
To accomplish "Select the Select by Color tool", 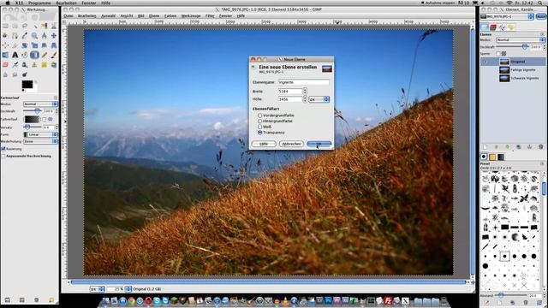I will point(44,26).
